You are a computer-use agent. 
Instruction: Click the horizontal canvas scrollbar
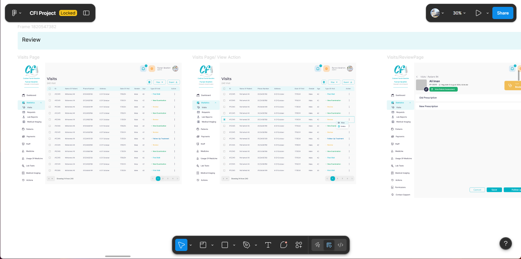click(118, 256)
